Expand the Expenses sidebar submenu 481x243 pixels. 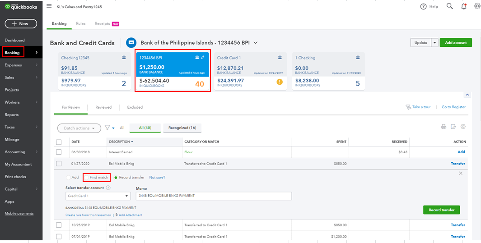pyautogui.click(x=37, y=65)
